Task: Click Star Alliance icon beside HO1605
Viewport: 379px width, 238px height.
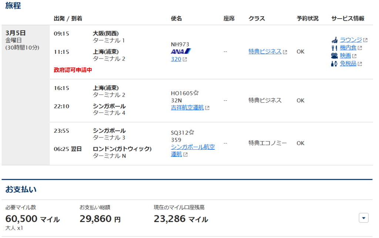Action: tap(196, 93)
